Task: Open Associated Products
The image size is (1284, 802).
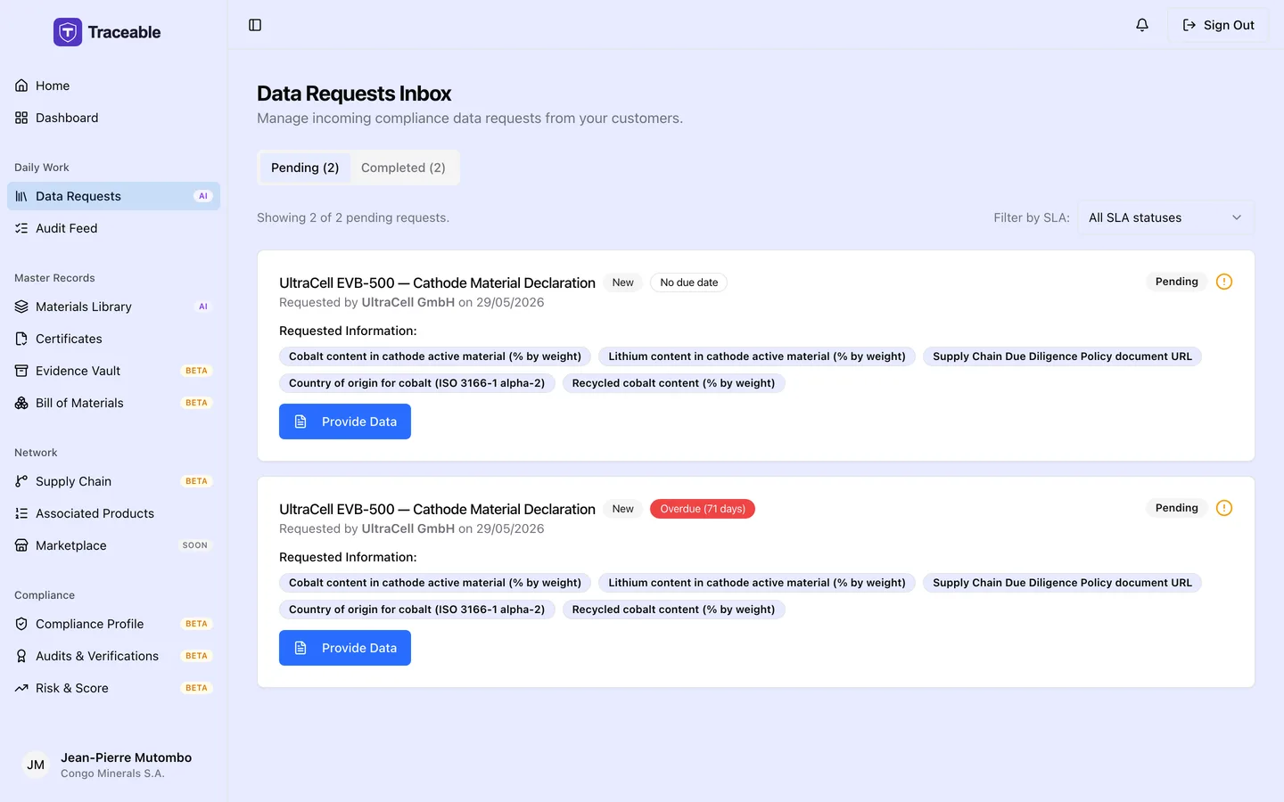Action: pyautogui.click(x=113, y=513)
